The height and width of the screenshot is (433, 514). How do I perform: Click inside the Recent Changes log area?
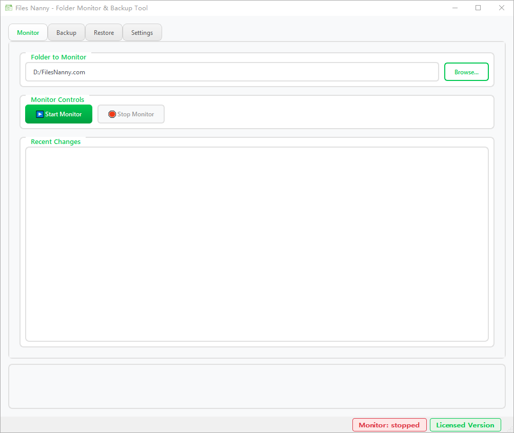pyautogui.click(x=256, y=243)
